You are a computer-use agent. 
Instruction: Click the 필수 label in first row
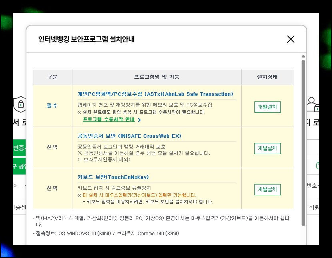click(x=52, y=105)
